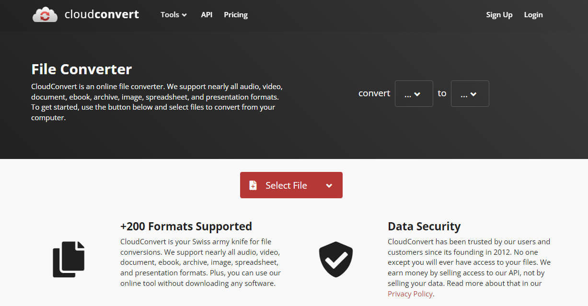Screen dimensions: 588x306
Task: Go to the API page
Action: 207,15
